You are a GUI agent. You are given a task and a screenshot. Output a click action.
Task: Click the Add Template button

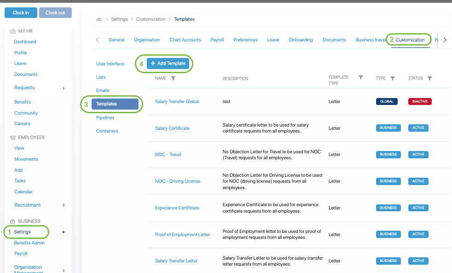[x=168, y=64]
